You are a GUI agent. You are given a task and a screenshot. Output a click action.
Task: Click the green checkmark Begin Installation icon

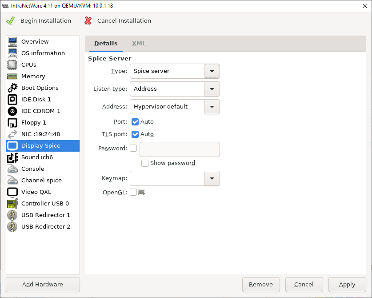tap(10, 20)
